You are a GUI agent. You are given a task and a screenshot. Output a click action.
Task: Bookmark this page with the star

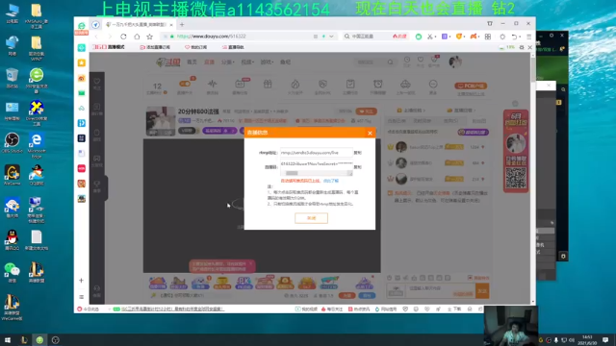[150, 37]
